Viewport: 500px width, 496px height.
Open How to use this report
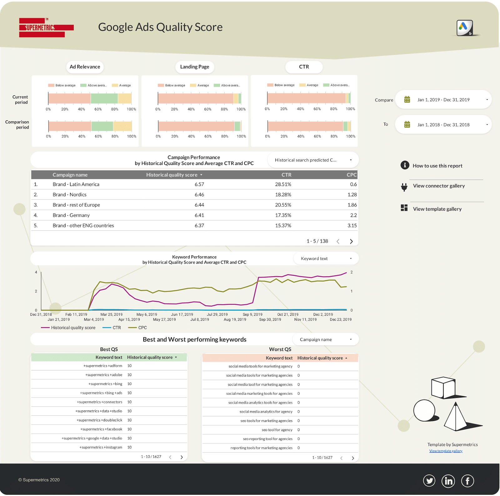click(437, 166)
